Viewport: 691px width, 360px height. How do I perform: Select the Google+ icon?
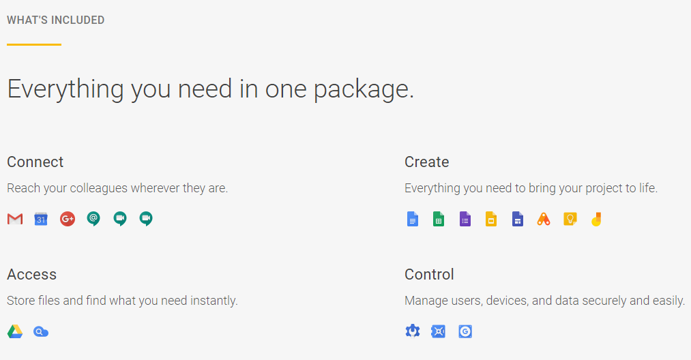pyautogui.click(x=68, y=219)
